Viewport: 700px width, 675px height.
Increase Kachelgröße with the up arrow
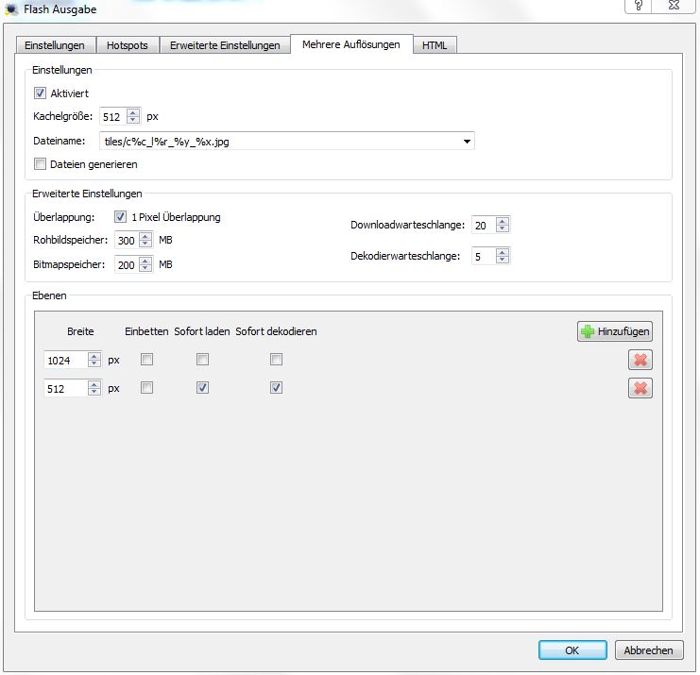[x=133, y=112]
